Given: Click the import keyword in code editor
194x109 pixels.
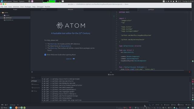Looking at the screenshot, I should 122,18.
